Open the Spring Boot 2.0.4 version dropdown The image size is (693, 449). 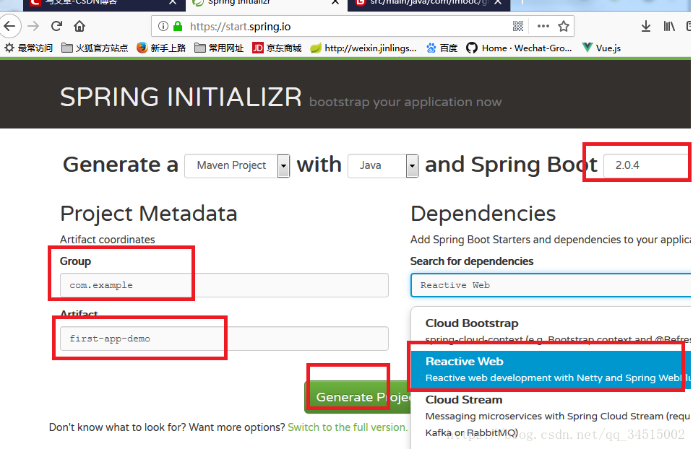[x=647, y=165]
